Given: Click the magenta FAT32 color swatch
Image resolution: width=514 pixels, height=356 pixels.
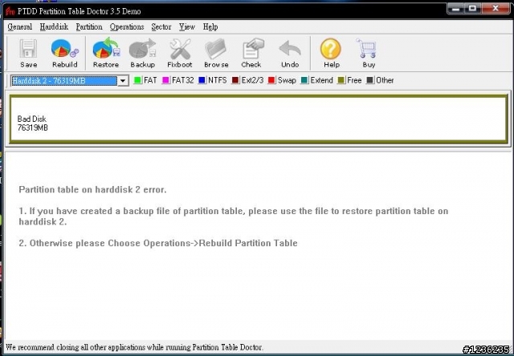Looking at the screenshot, I should tap(166, 80).
